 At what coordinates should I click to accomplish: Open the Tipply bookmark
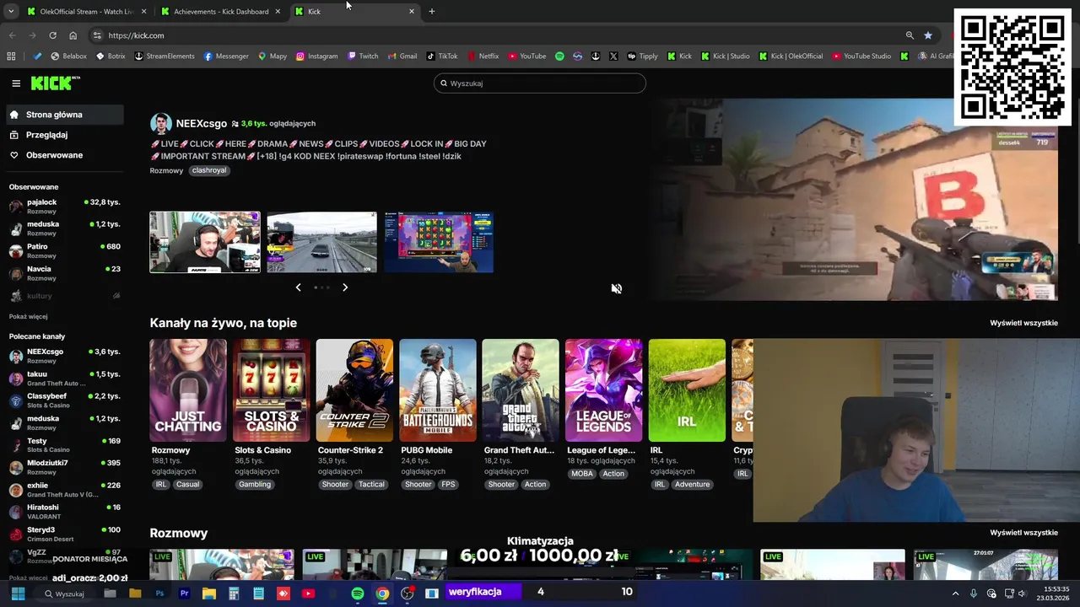coord(642,56)
